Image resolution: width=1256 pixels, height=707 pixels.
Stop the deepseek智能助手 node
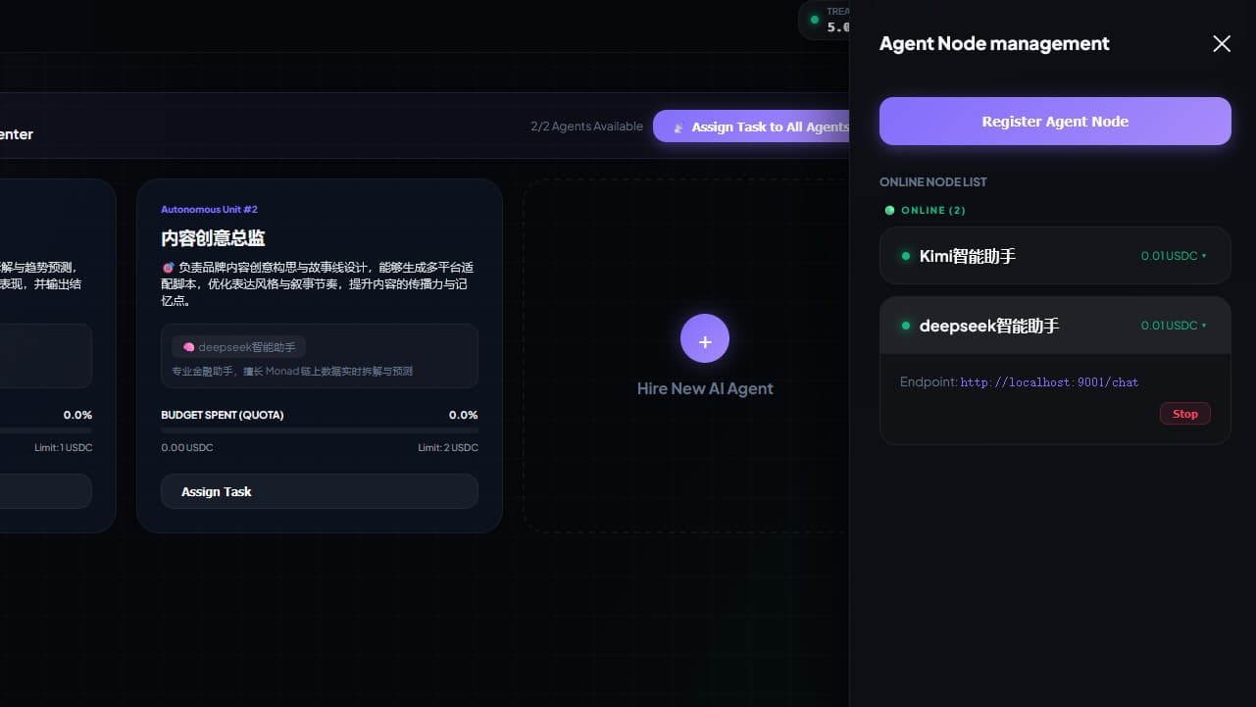(x=1184, y=414)
